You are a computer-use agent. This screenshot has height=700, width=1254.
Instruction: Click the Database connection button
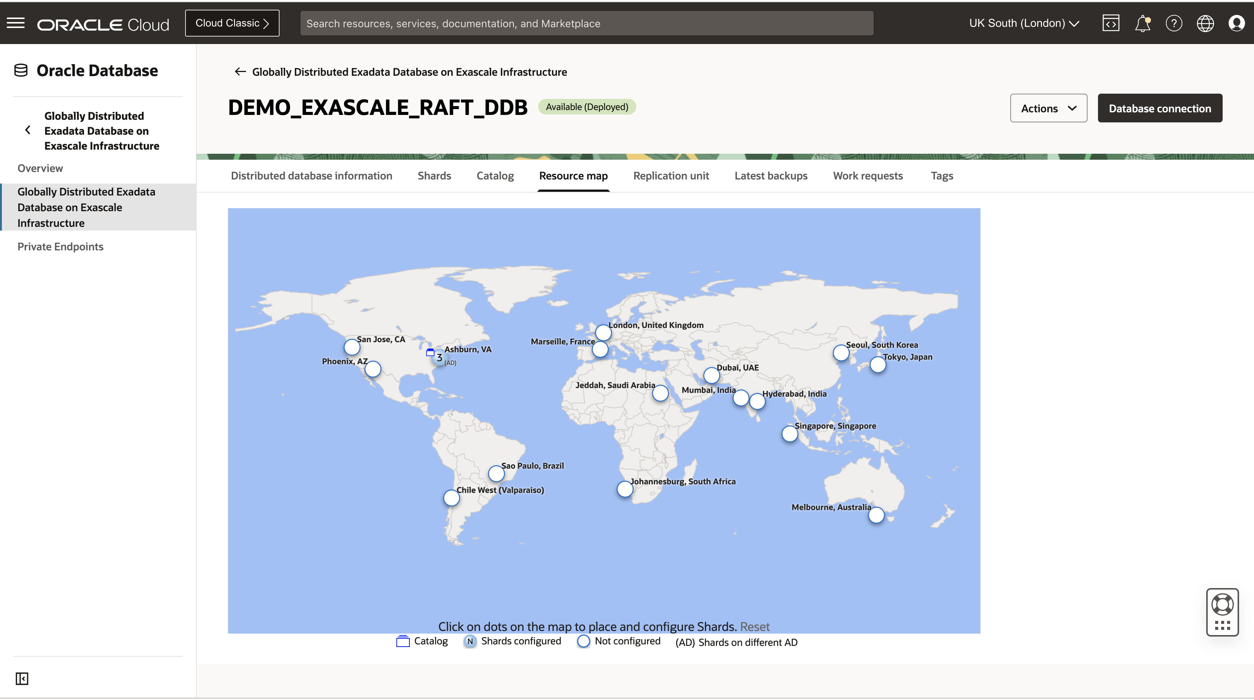[1160, 108]
